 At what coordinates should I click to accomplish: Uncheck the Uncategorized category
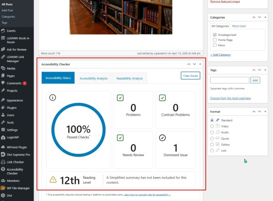[215, 35]
